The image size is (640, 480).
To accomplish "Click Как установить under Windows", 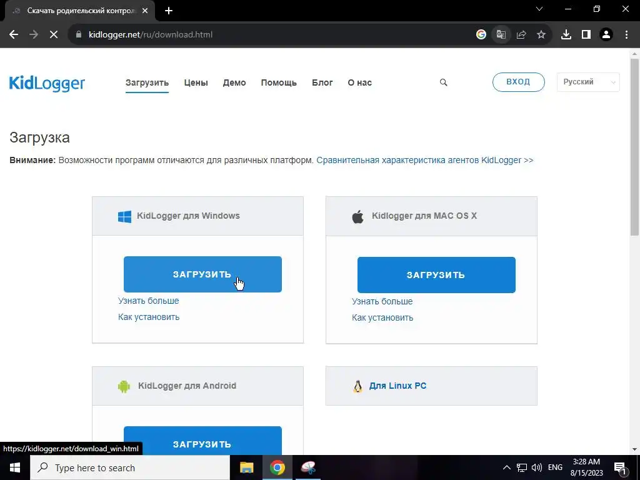I will 149,317.
